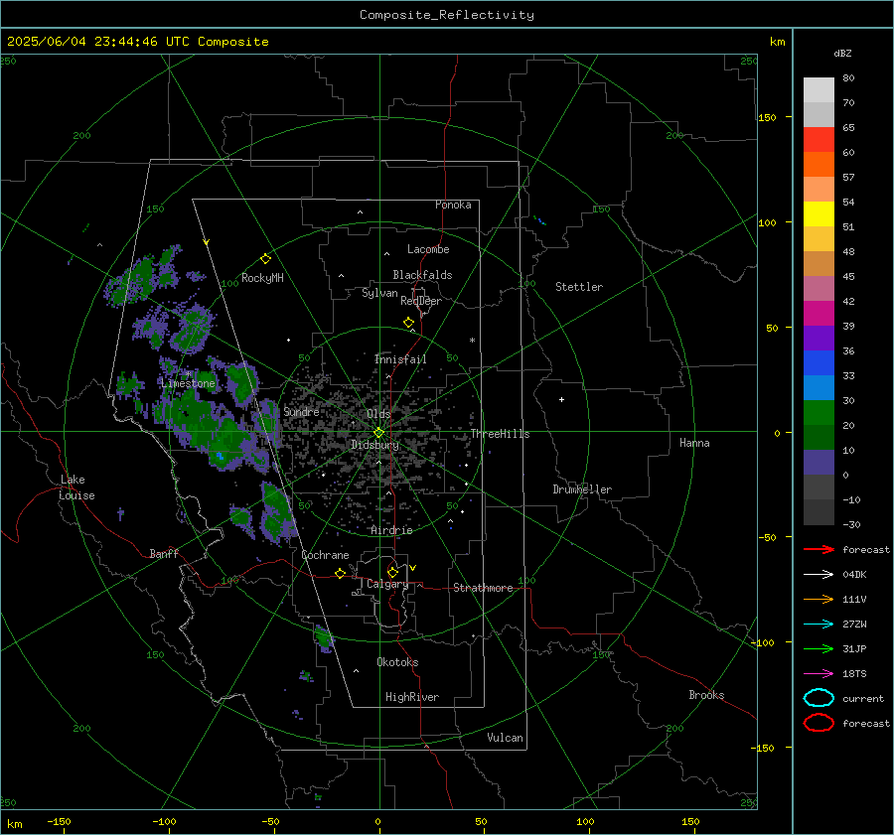
Task: Click the HighRiver city label
Action: pyautogui.click(x=412, y=697)
